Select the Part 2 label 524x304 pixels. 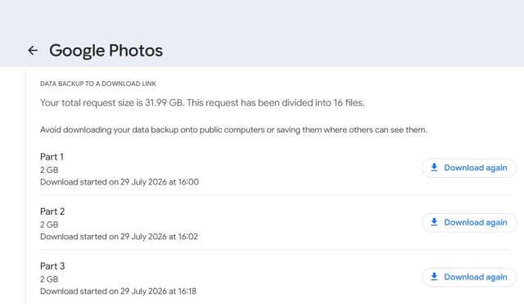tap(52, 211)
